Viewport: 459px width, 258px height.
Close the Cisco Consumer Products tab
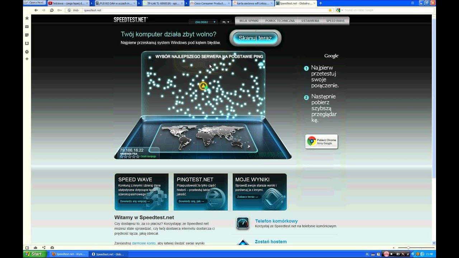229,3
